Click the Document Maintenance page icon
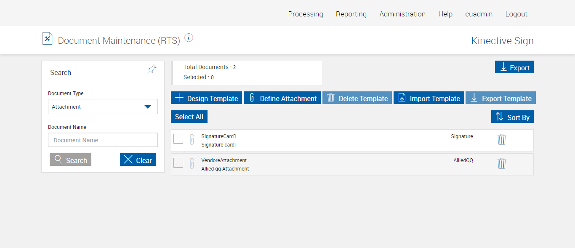The width and height of the screenshot is (575, 248). [x=48, y=39]
